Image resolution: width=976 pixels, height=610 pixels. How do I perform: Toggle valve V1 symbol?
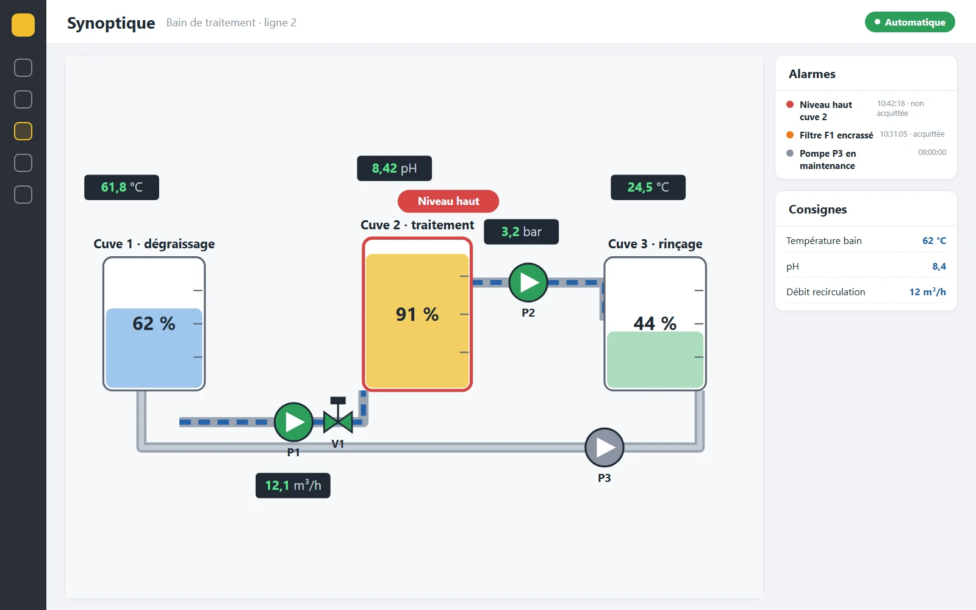338,416
